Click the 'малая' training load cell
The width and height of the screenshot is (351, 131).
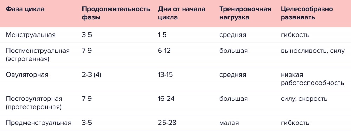(229, 123)
